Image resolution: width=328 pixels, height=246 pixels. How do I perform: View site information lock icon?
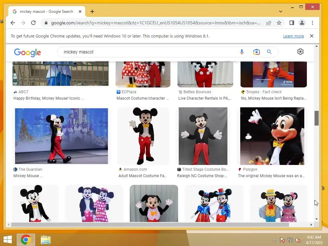pos(46,23)
